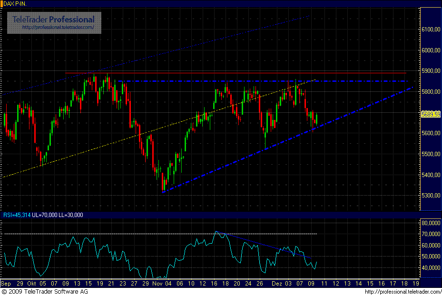Viewport: 442px width, 296px height.
Task: Select the 5500,00 price axis label
Action: [431, 154]
